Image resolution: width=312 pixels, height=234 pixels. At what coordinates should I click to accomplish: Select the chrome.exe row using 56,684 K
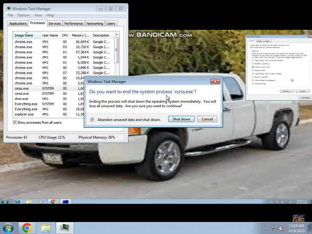point(63,42)
